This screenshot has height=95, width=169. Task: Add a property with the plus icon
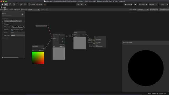coord(23,14)
